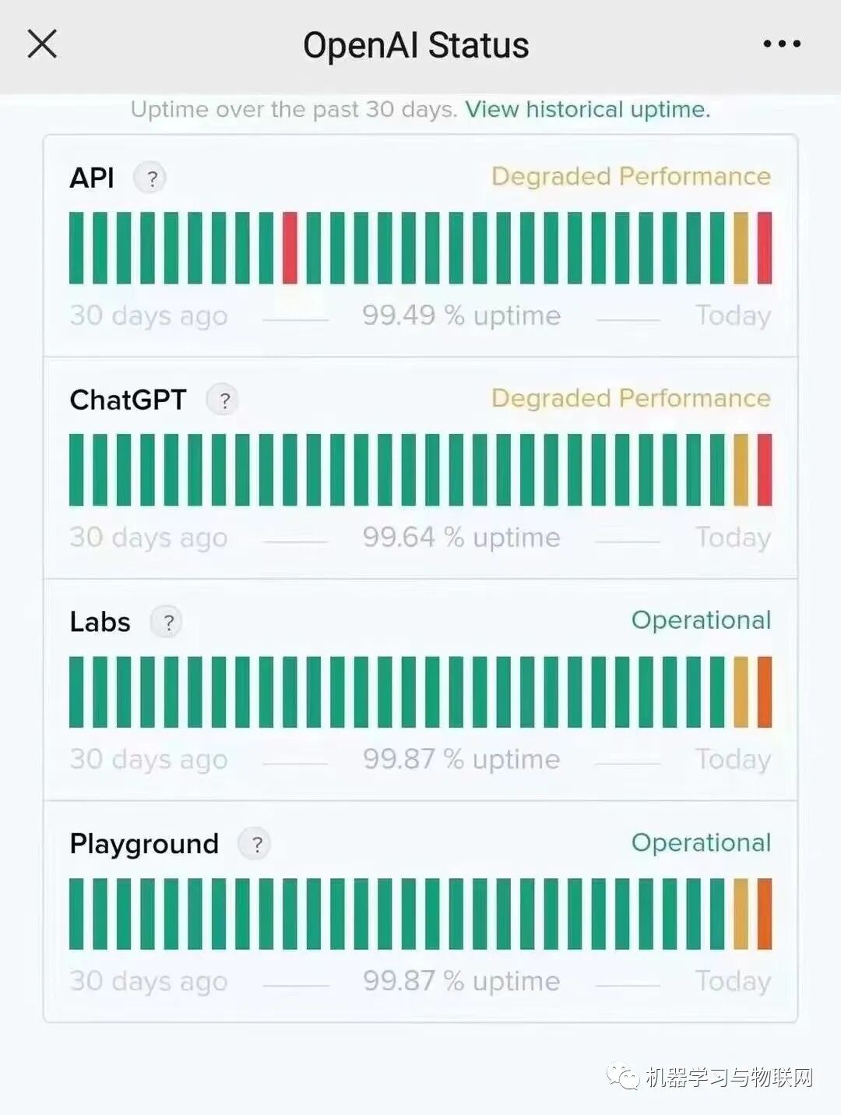Viewport: 841px width, 1115px height.
Task: Open the View historical uptime link
Action: 588,110
